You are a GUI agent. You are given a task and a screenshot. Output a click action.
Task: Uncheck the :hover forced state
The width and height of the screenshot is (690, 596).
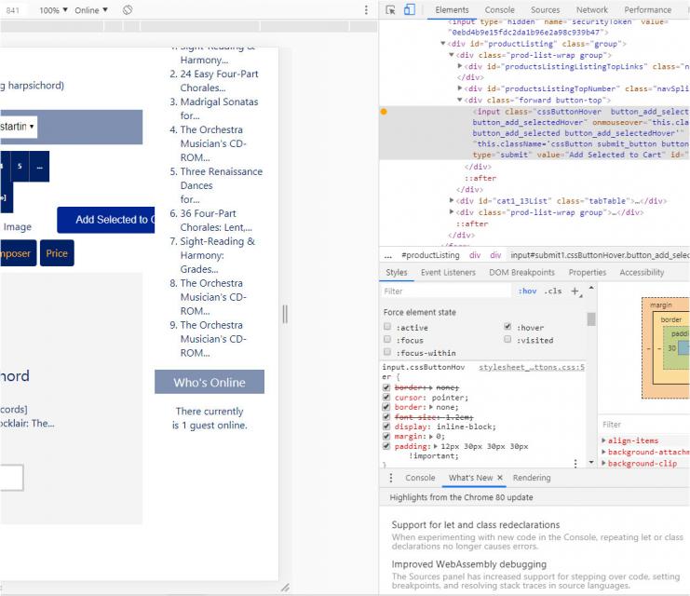click(507, 327)
